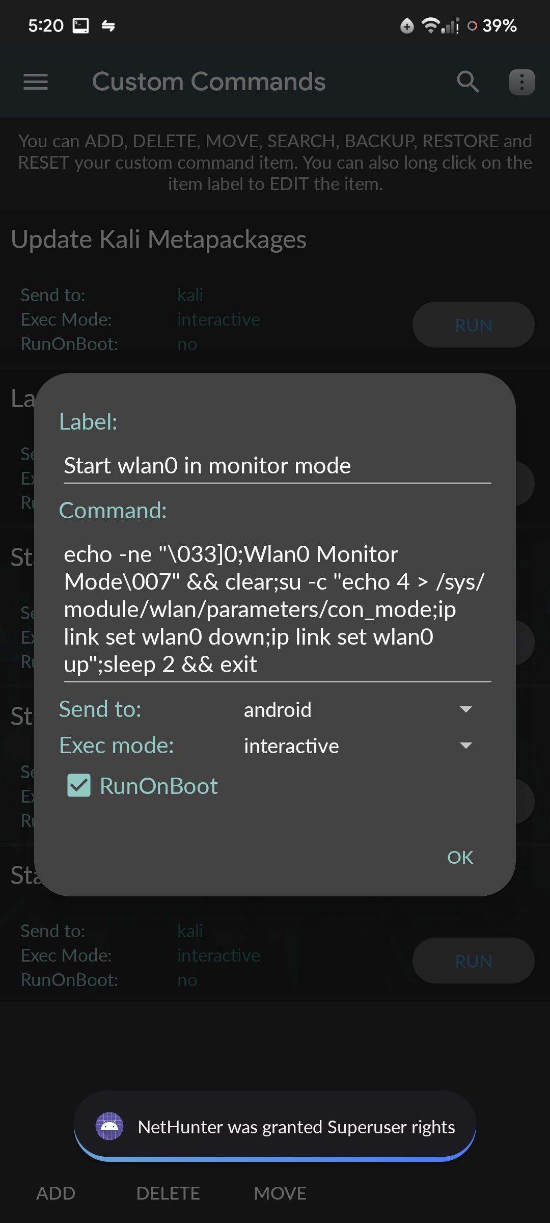The height and width of the screenshot is (1223, 550).
Task: Tap the terminal icon in status bar
Action: tap(81, 25)
